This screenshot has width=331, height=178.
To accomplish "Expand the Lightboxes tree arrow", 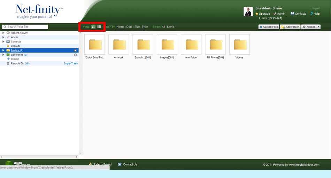I will (3, 55).
